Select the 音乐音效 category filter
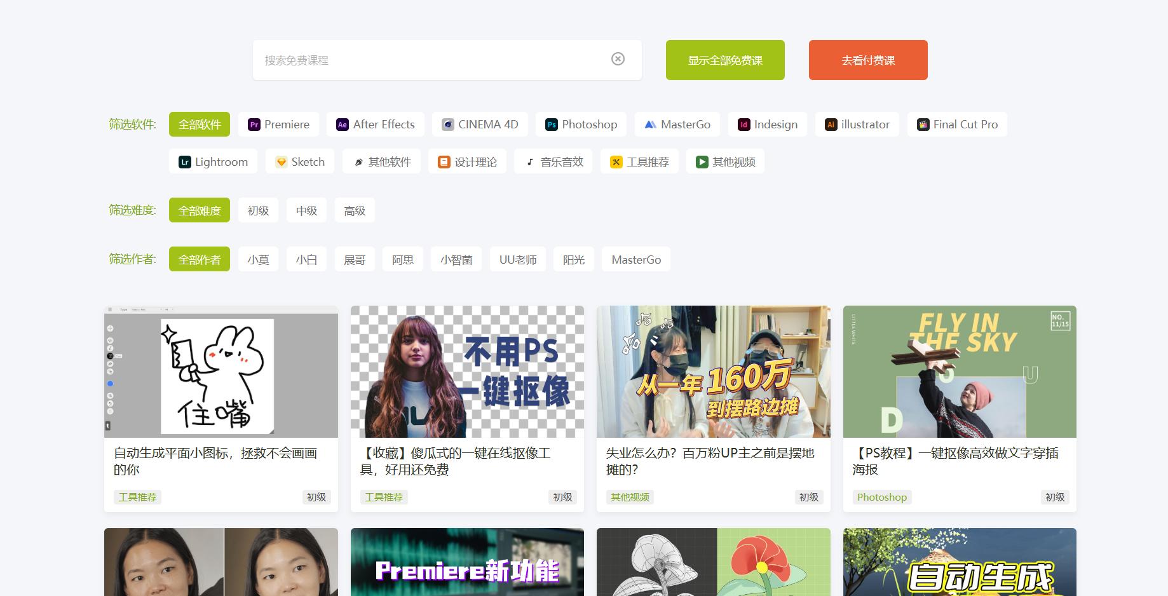This screenshot has height=596, width=1168. point(552,161)
